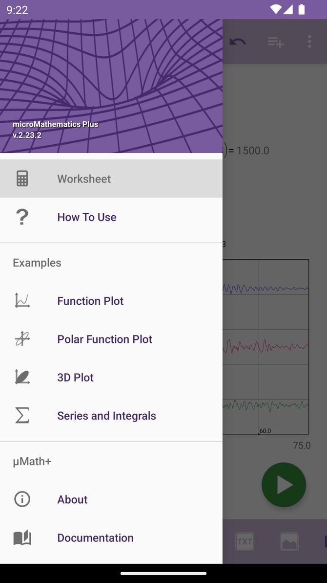Select the Worksheet calculator icon
This screenshot has height=583, width=327.
pyautogui.click(x=22, y=179)
